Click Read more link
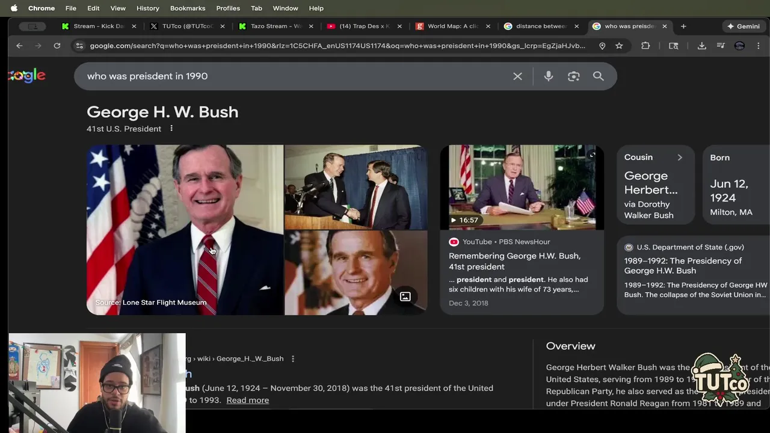Image resolution: width=770 pixels, height=433 pixels. click(248, 401)
